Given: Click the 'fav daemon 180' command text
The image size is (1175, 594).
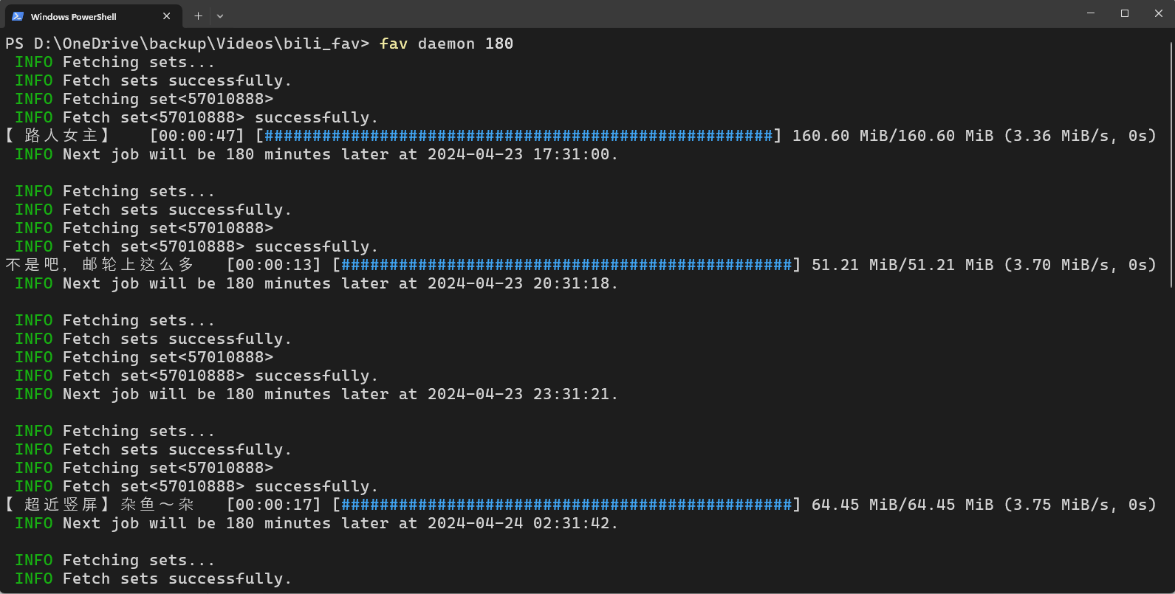Looking at the screenshot, I should point(447,44).
